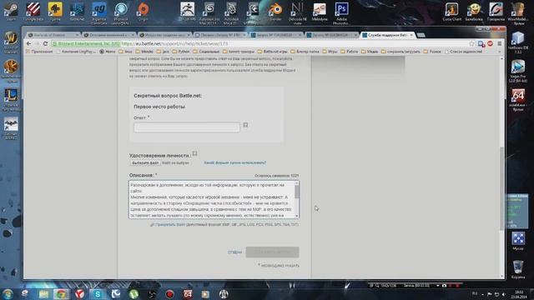Click the taskbar volume icon

504,294
